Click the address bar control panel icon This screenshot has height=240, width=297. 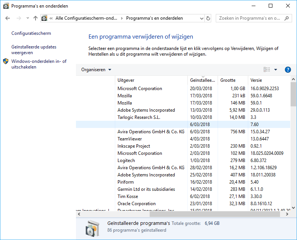[x=44, y=18]
